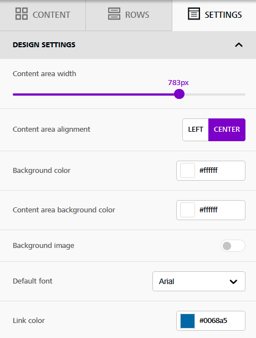Click the Content tab grid icon
This screenshot has width=256, height=338.
[22, 14]
